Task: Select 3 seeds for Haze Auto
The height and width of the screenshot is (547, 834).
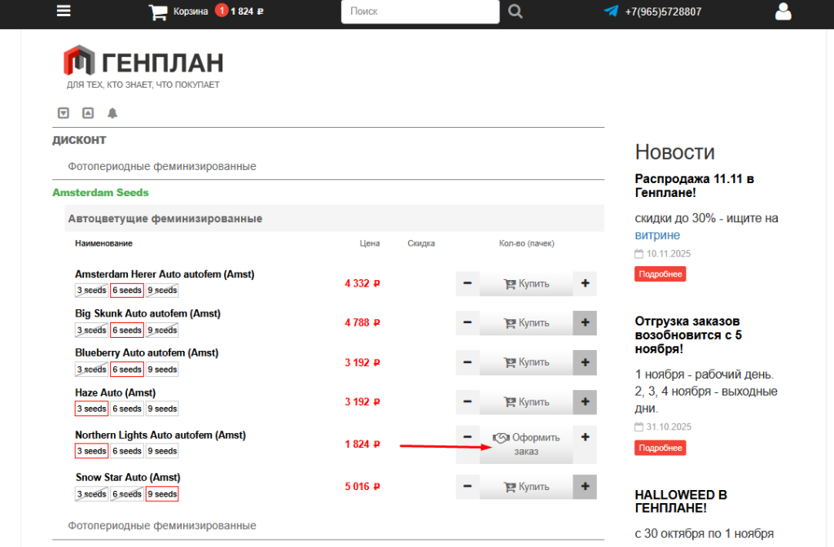Action: (x=91, y=409)
